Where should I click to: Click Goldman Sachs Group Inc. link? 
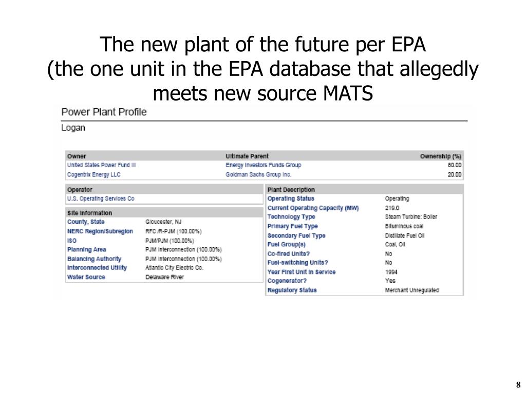(x=258, y=174)
